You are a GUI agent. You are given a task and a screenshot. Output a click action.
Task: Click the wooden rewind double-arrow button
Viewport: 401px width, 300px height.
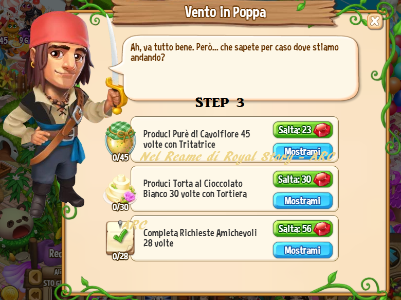click(x=35, y=294)
